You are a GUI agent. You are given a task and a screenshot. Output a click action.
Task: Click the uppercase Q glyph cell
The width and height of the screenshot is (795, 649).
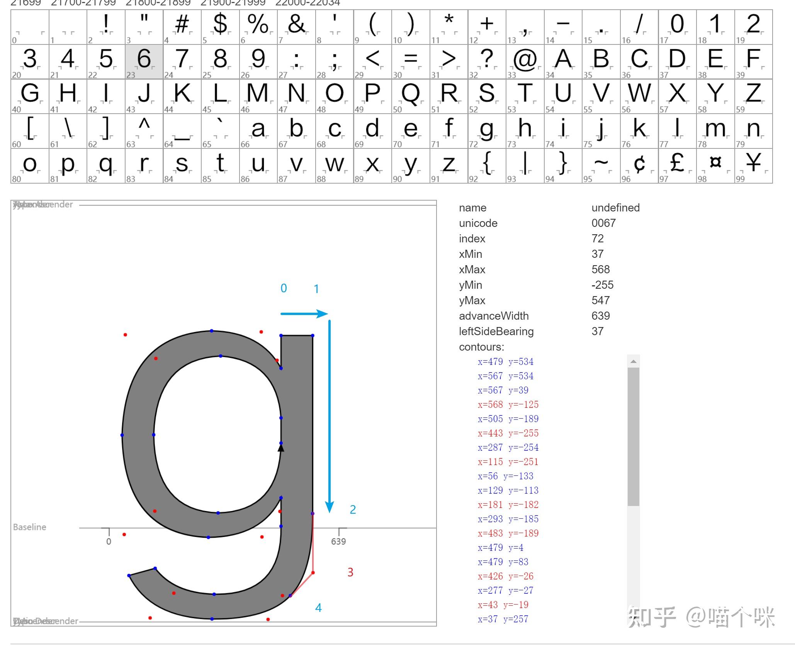[410, 96]
